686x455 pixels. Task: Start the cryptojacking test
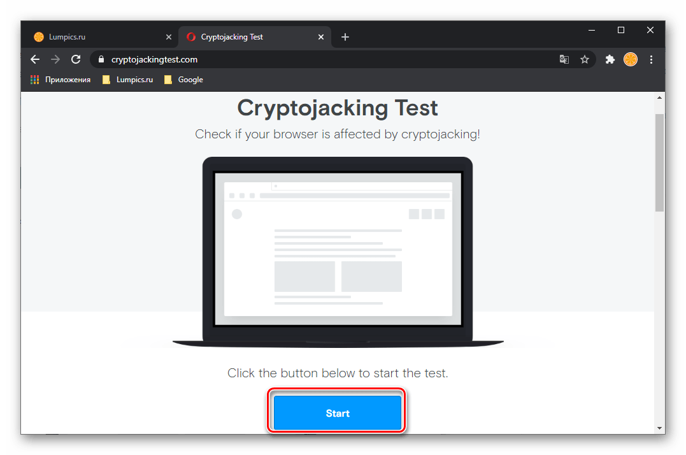coord(338,413)
